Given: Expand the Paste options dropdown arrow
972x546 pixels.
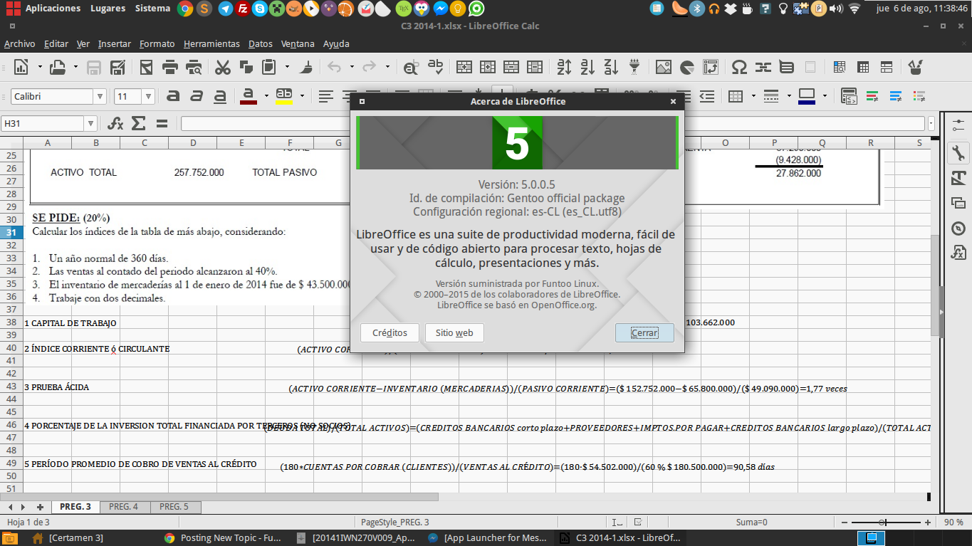Looking at the screenshot, I should 287,68.
